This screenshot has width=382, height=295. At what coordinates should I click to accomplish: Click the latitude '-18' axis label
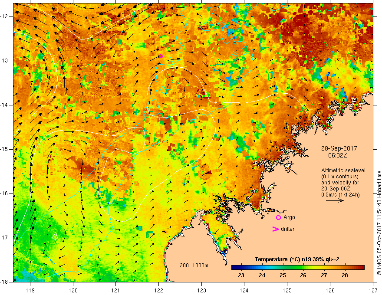click(x=5, y=282)
